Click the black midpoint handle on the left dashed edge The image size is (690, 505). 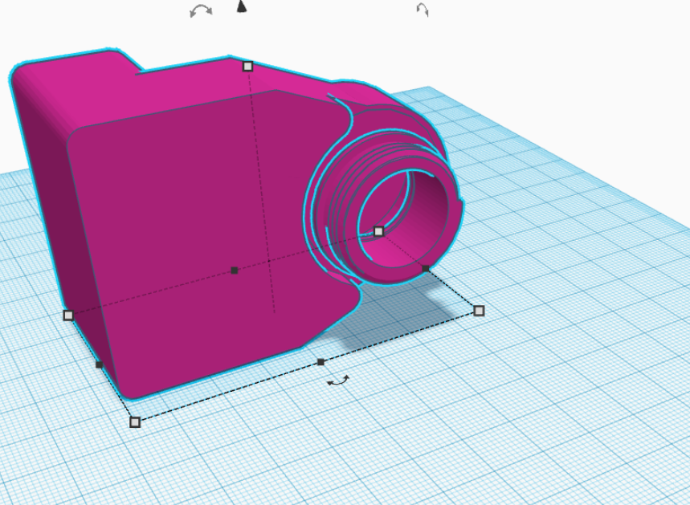[x=99, y=364]
